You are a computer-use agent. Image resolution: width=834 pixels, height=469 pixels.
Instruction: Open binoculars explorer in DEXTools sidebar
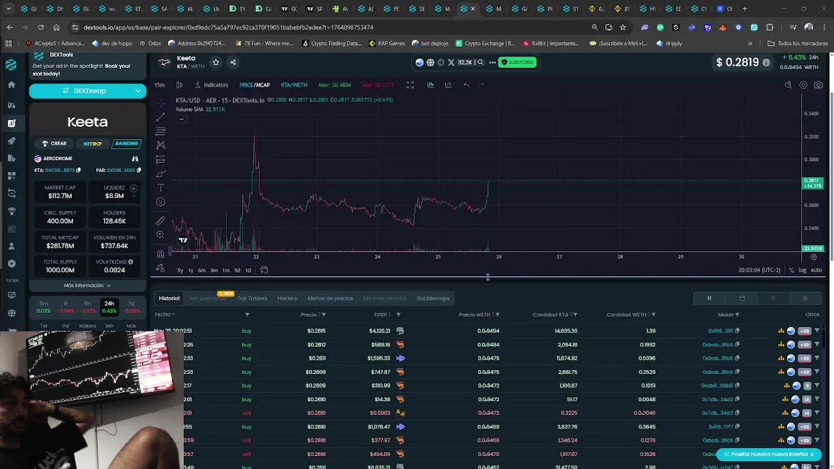(x=11, y=104)
